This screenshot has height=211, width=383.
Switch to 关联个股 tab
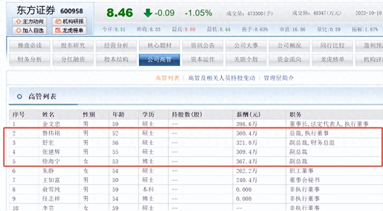[246, 59]
